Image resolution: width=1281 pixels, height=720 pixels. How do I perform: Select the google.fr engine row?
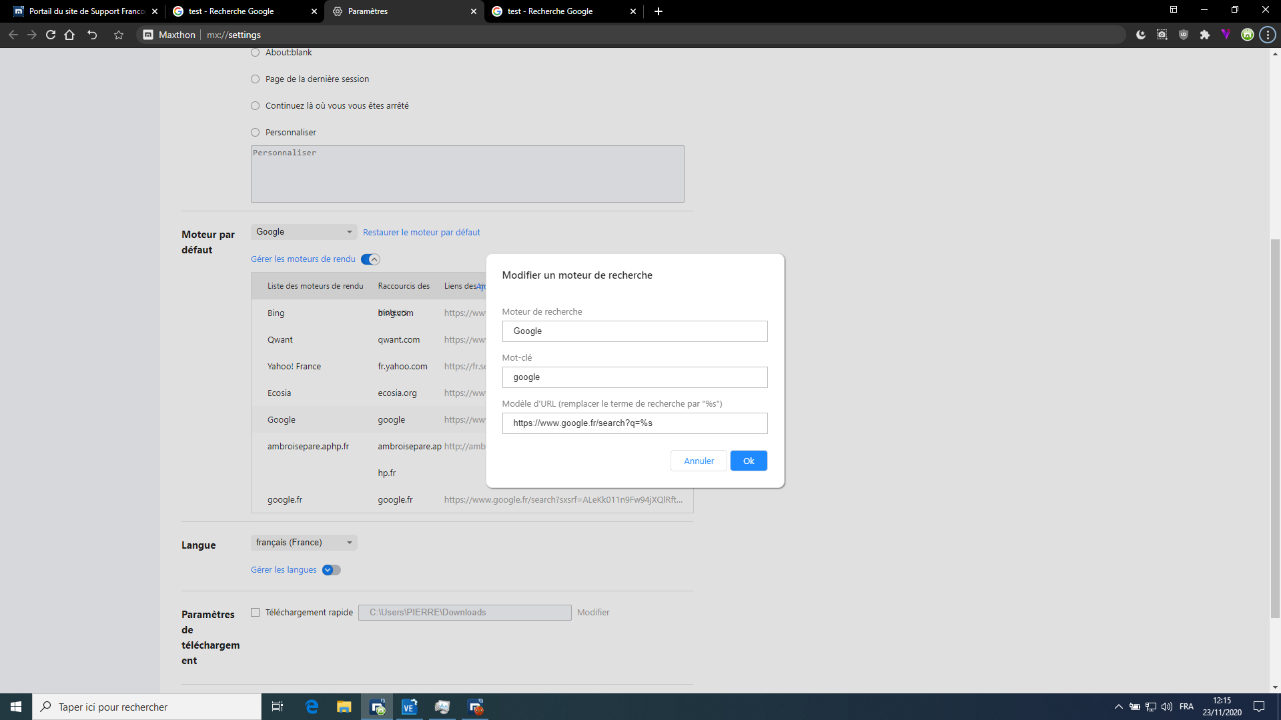click(472, 500)
